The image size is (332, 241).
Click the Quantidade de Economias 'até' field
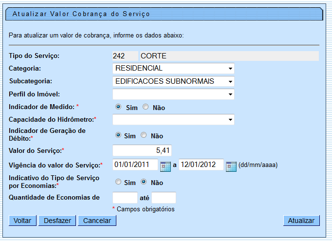164,198
